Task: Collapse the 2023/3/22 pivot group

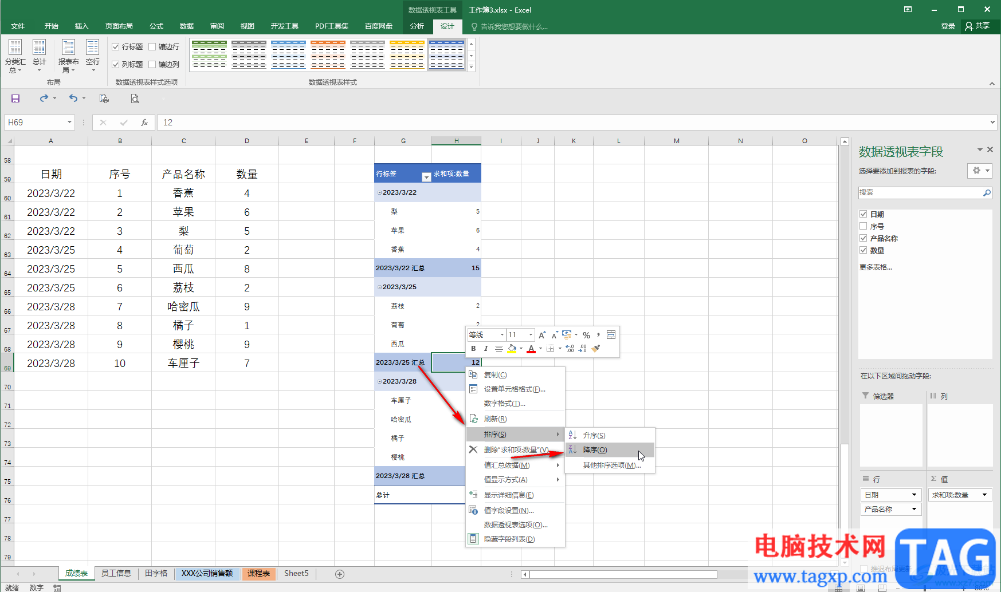Action: point(379,193)
